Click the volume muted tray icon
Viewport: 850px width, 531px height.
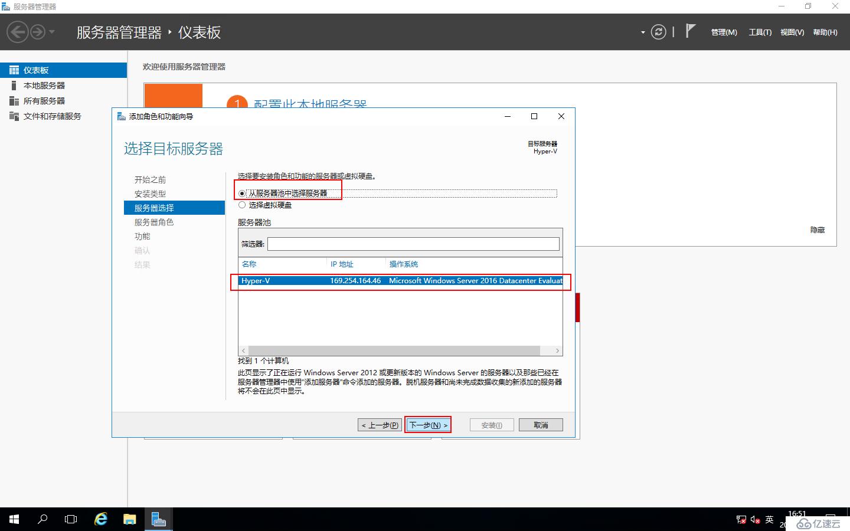pos(755,520)
